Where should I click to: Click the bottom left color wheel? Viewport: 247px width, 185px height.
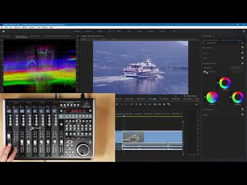(x=212, y=97)
